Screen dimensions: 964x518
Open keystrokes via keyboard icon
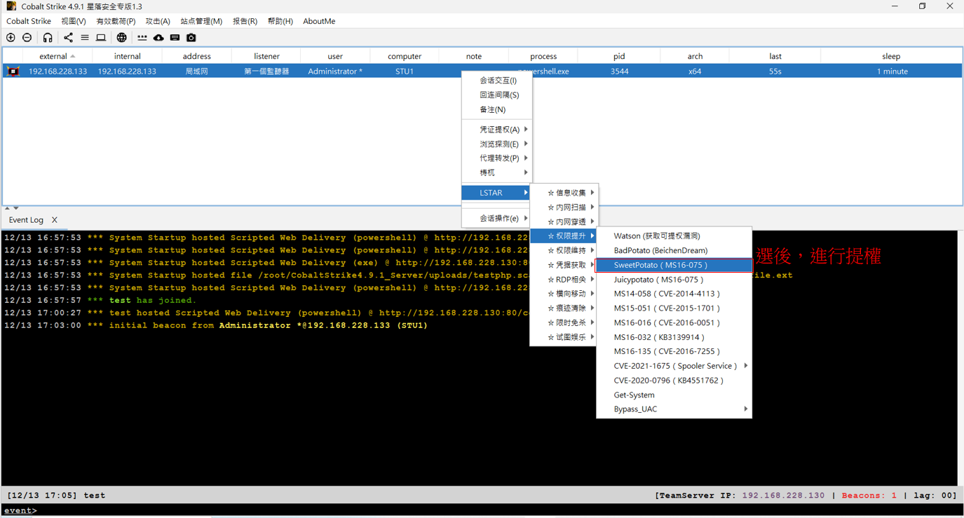click(175, 38)
